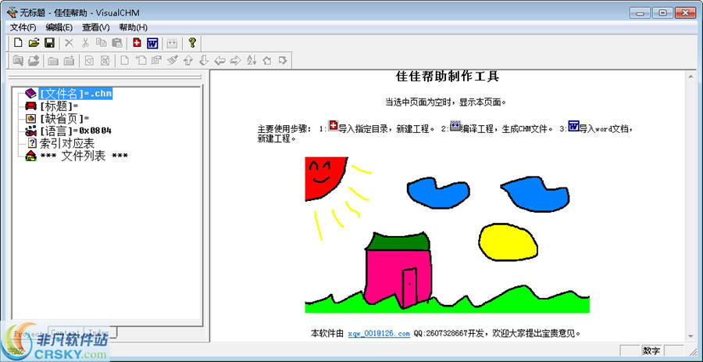Move item up with the up arrow icon

coord(187,60)
